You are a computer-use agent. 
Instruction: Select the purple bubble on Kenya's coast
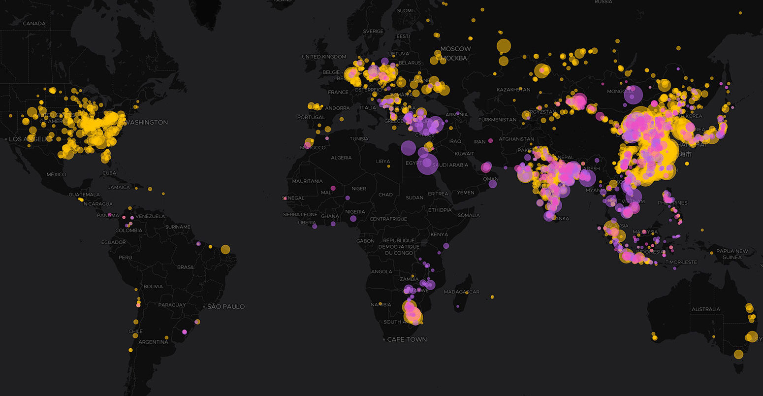(446, 245)
